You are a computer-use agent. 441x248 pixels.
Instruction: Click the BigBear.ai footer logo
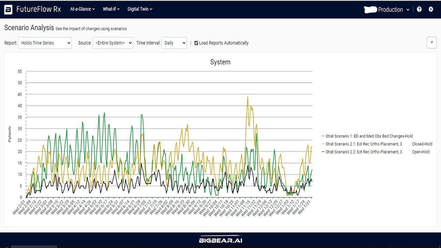point(220,240)
